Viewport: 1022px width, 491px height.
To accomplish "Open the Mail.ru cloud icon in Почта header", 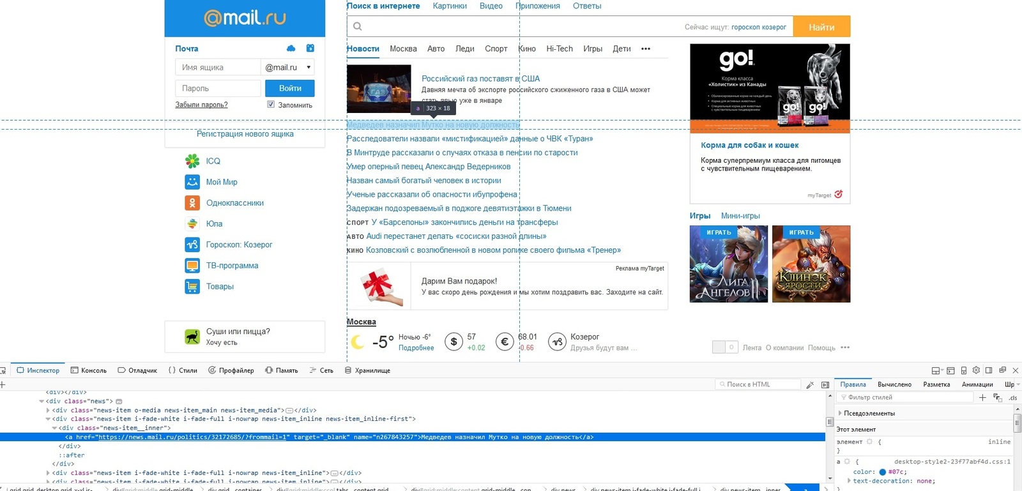I will [291, 49].
